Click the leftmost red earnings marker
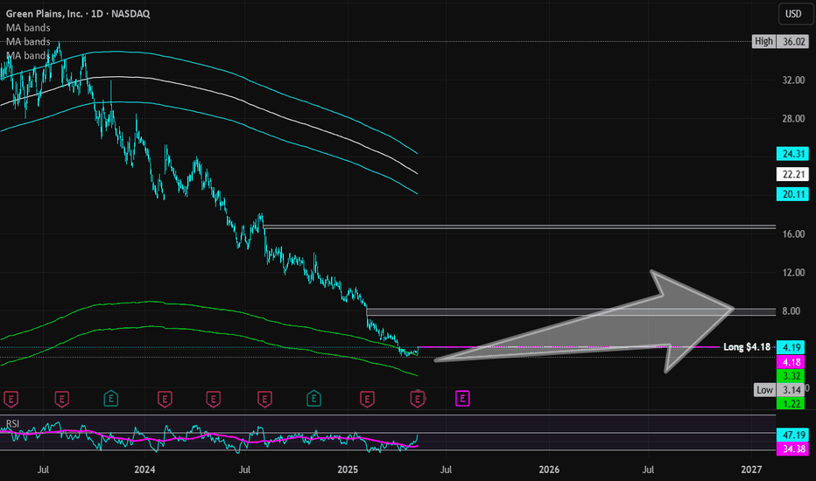 click(11, 400)
